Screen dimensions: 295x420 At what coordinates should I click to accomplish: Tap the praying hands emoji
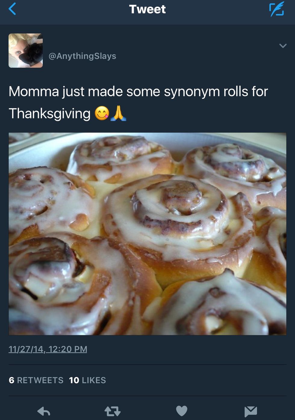click(118, 113)
